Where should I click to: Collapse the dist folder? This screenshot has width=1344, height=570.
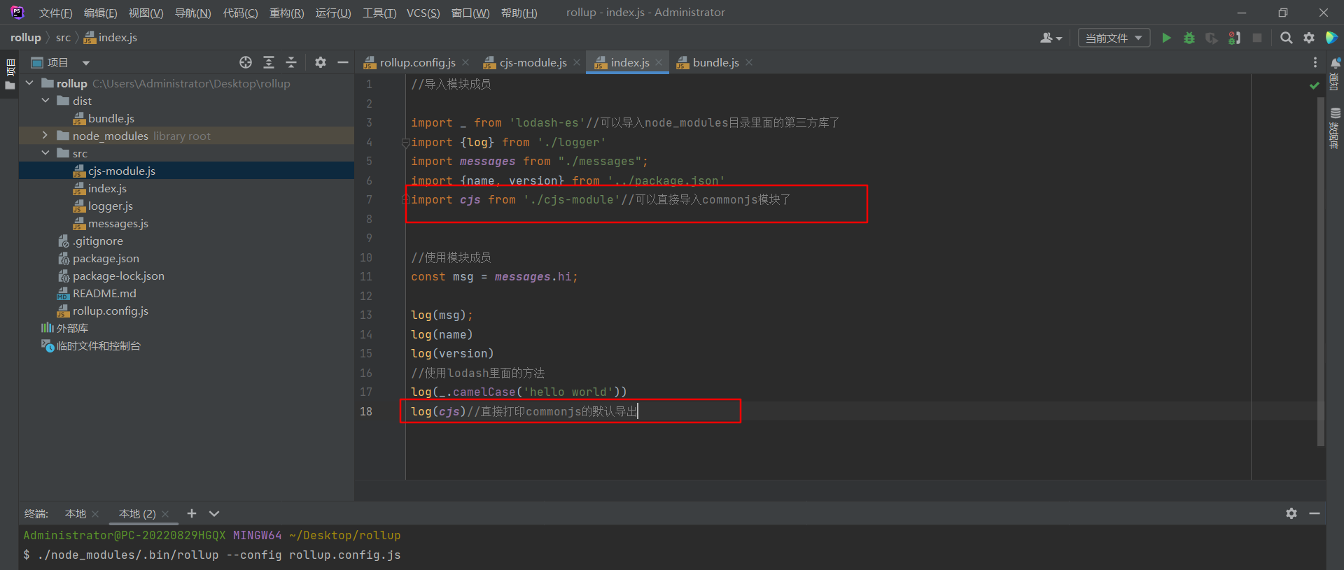click(x=45, y=101)
